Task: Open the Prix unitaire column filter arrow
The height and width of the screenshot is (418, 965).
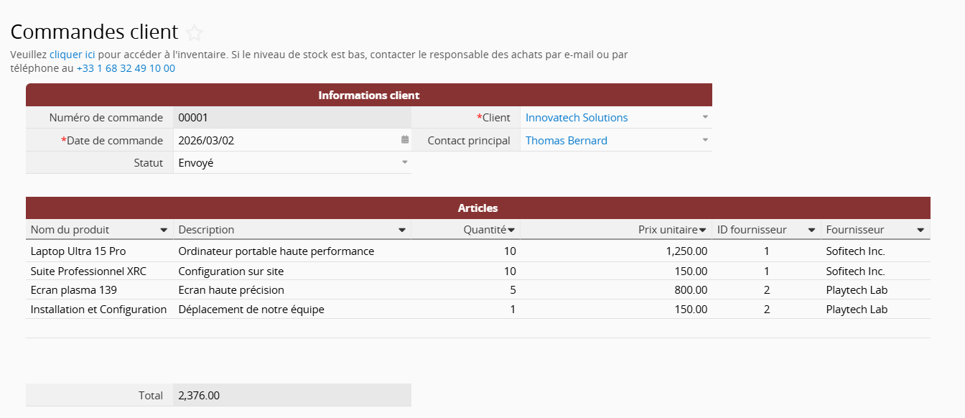Action: pyautogui.click(x=703, y=230)
